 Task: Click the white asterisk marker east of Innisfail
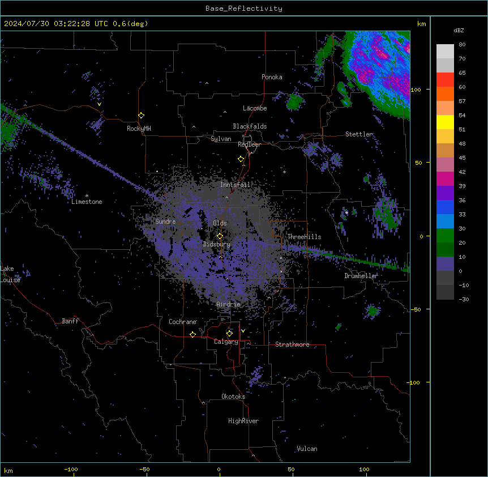284,172
